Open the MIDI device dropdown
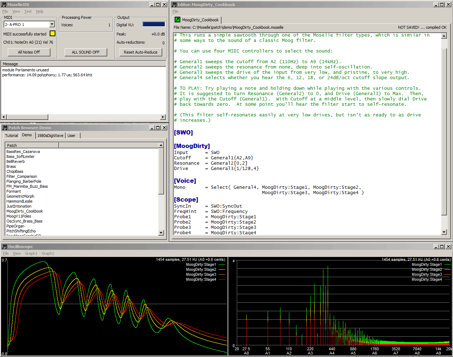The image size is (453, 357). click(52, 24)
